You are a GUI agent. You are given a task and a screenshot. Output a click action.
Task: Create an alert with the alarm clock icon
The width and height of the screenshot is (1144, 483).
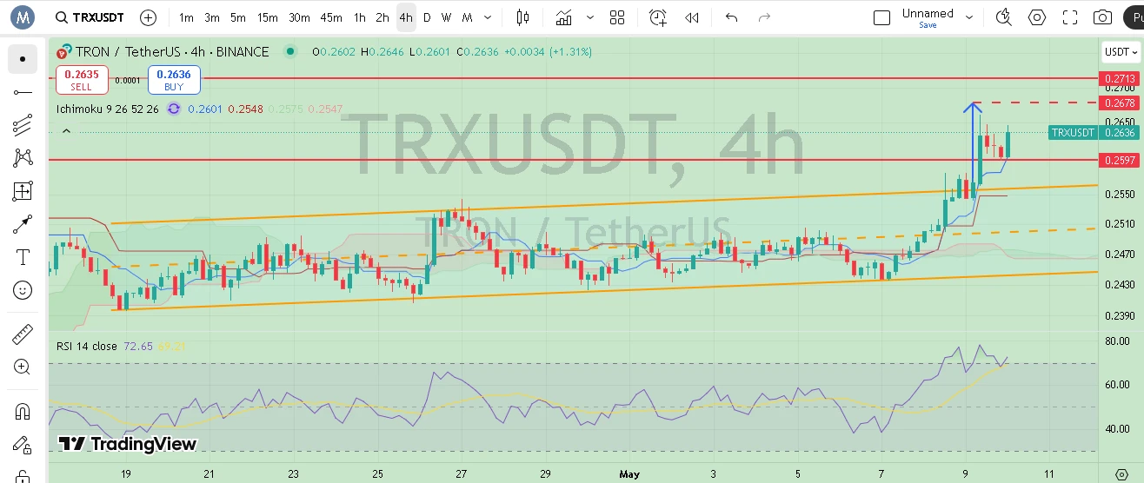coord(658,17)
